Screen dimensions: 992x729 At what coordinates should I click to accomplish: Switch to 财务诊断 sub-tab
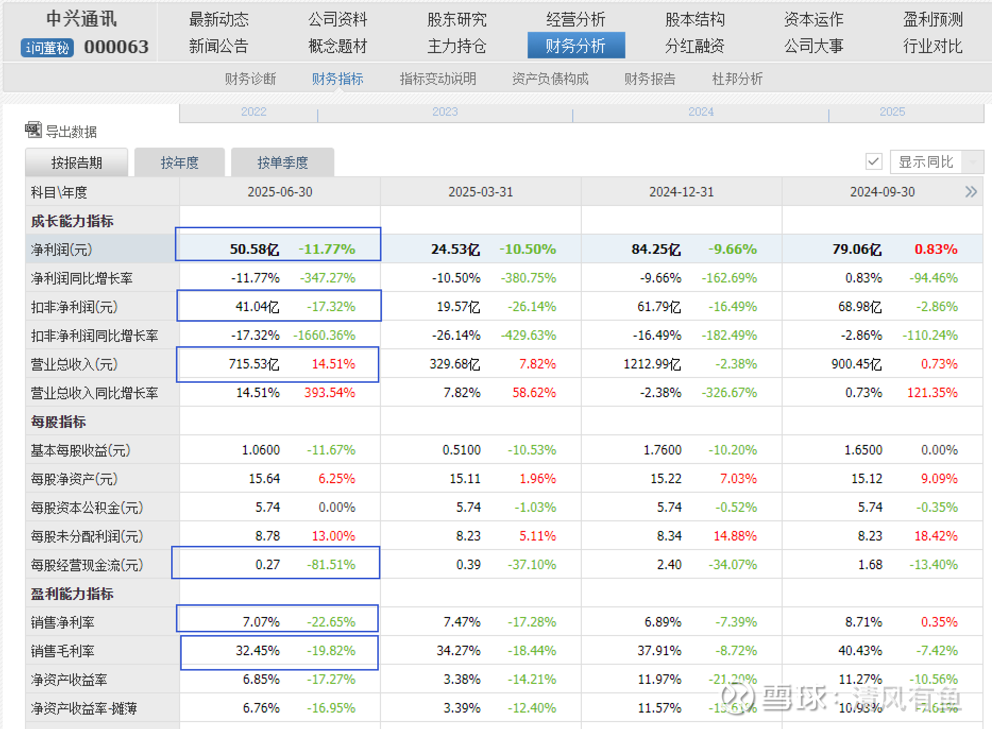(x=251, y=79)
